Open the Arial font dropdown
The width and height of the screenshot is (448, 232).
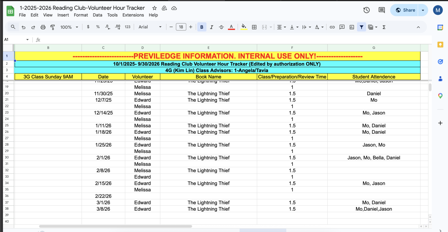coord(150,27)
